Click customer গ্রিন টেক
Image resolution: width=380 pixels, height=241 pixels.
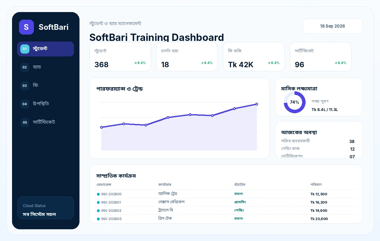pyautogui.click(x=165, y=218)
